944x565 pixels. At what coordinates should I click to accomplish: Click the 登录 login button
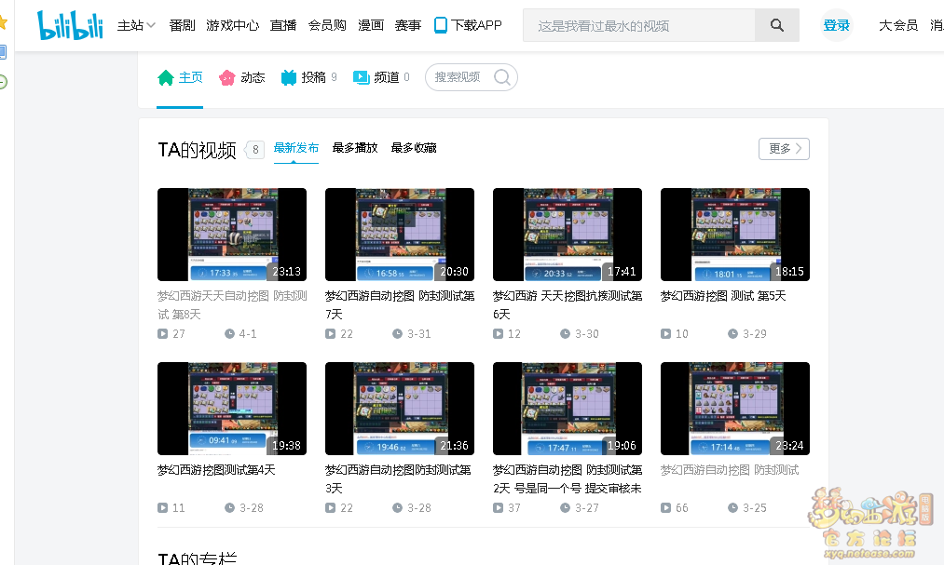tap(836, 25)
